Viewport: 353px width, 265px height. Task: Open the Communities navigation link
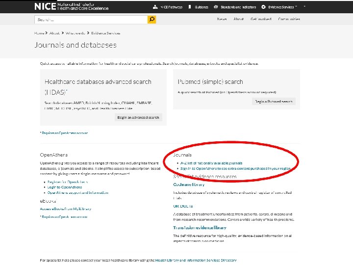pyautogui.click(x=289, y=19)
